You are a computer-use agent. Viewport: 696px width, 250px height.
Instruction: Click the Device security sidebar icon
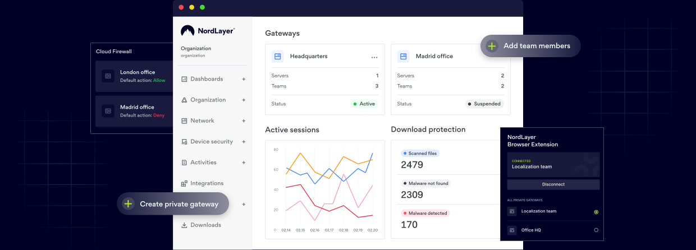pyautogui.click(x=184, y=142)
